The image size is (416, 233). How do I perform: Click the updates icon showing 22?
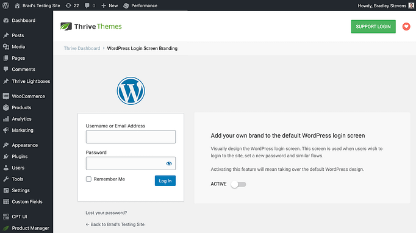point(68,5)
